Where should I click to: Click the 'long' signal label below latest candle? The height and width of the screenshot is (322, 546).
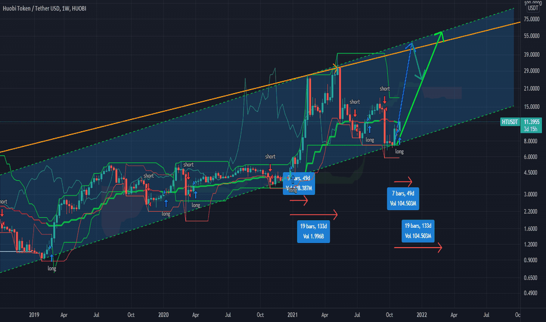[399, 152]
